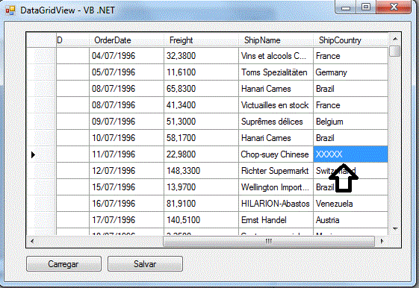Select the Freight cell 13,9700
Screen dimensions: 419x288
(x=201, y=187)
